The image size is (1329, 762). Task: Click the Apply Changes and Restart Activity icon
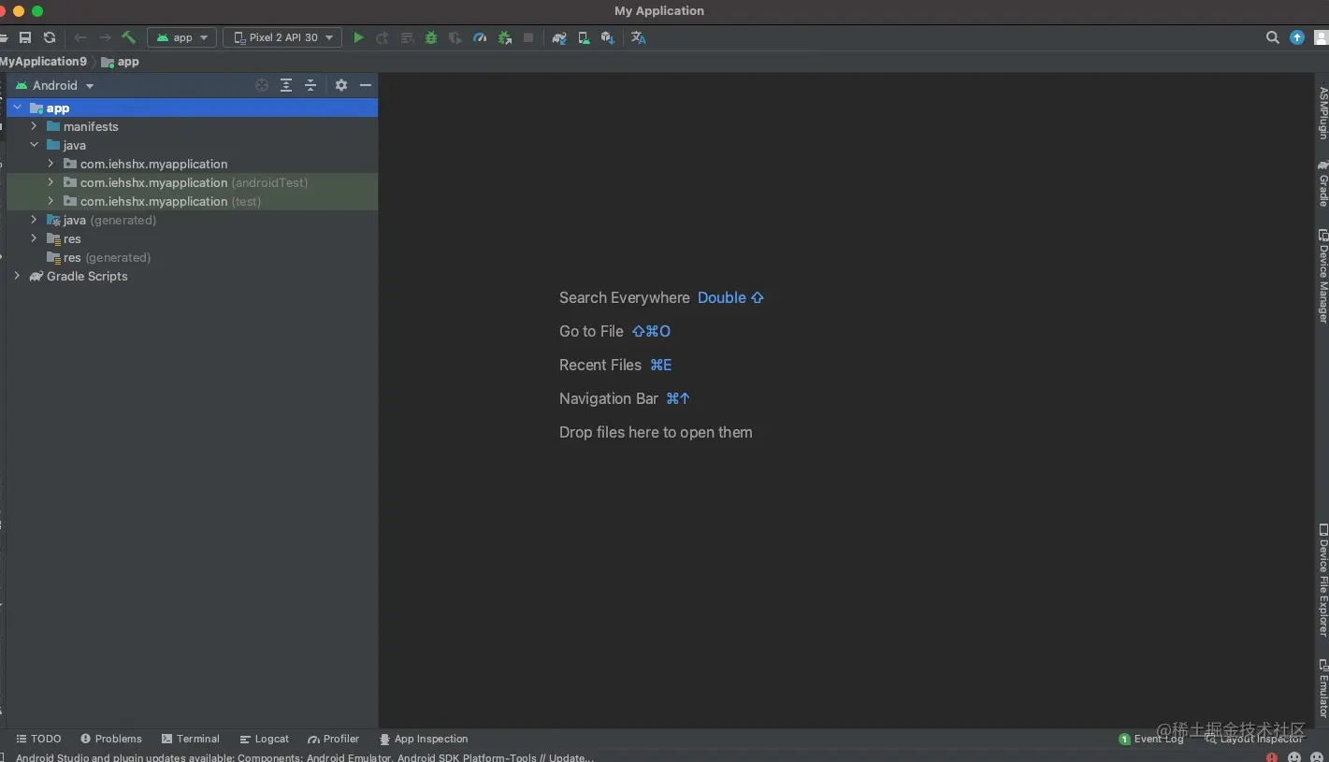(383, 37)
